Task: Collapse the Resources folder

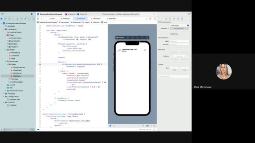Action: (x=6, y=62)
